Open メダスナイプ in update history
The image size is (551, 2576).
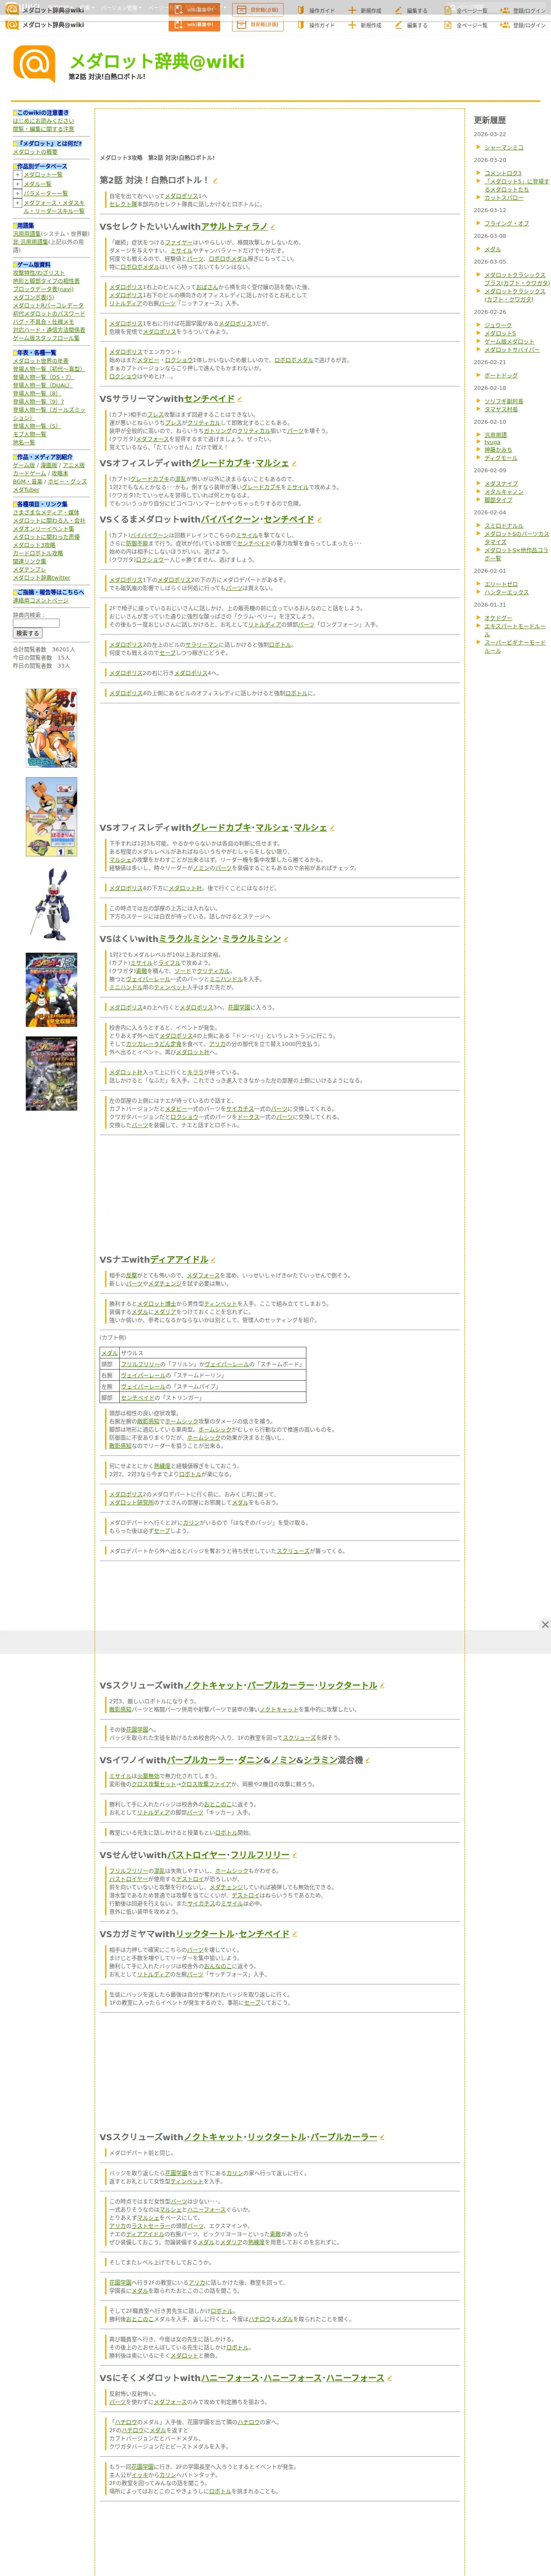point(501,484)
